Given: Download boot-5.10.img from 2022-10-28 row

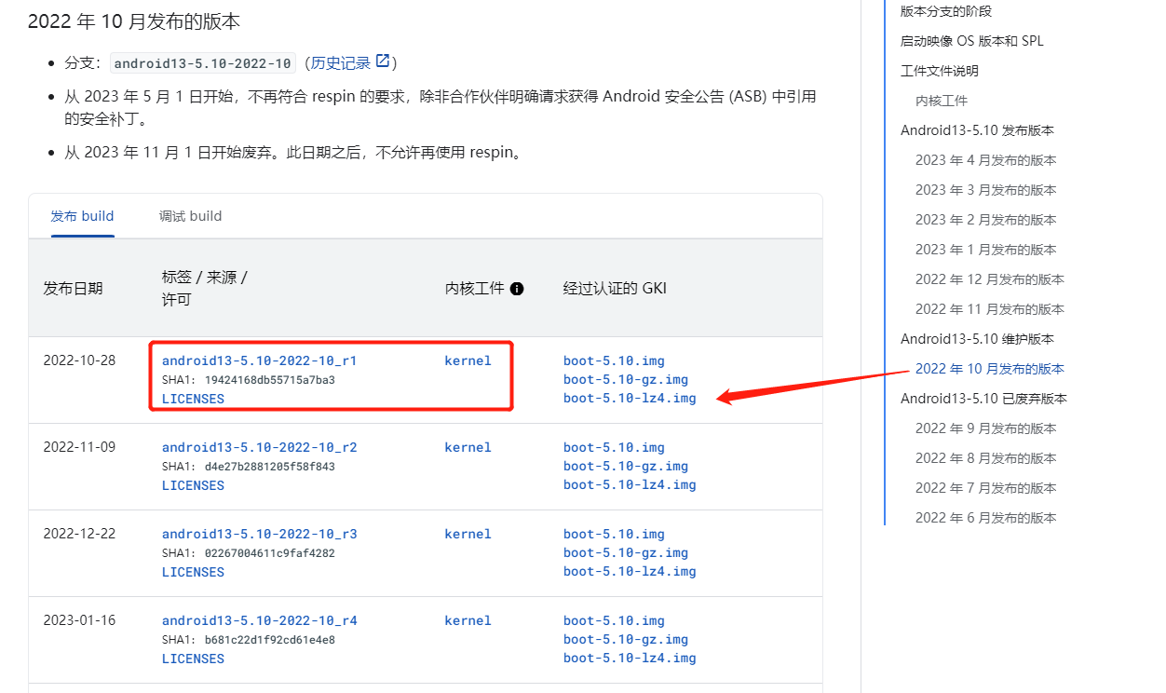Looking at the screenshot, I should (614, 360).
